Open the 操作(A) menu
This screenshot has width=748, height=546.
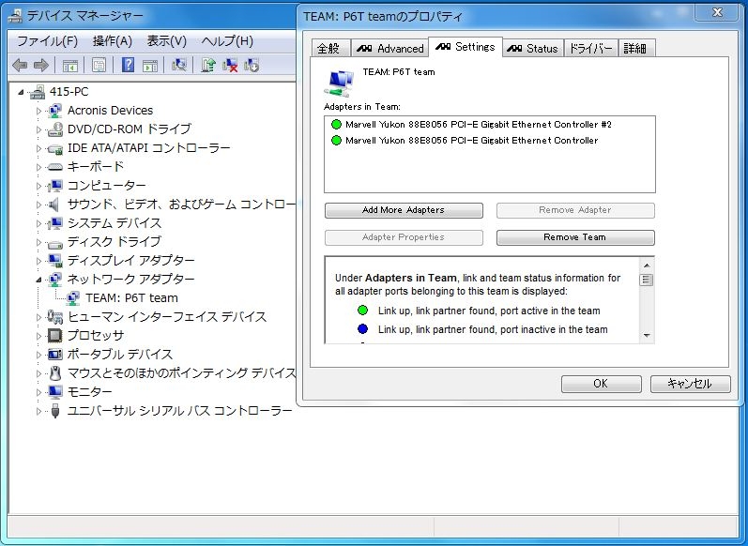[x=112, y=41]
